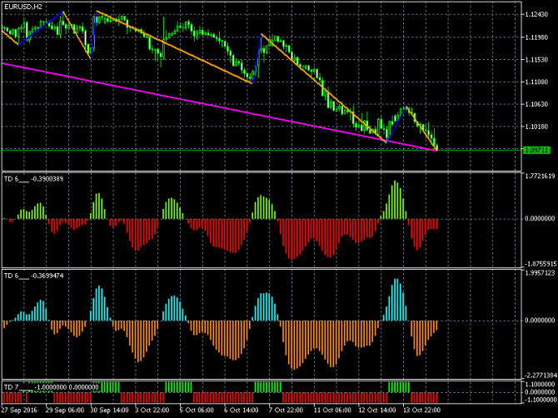Click the 1.1000000 scale label in TD 7 panel

click(540, 384)
